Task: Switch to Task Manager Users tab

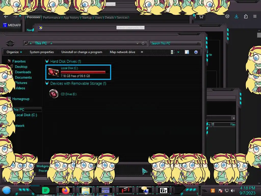Action: [x=98, y=18]
